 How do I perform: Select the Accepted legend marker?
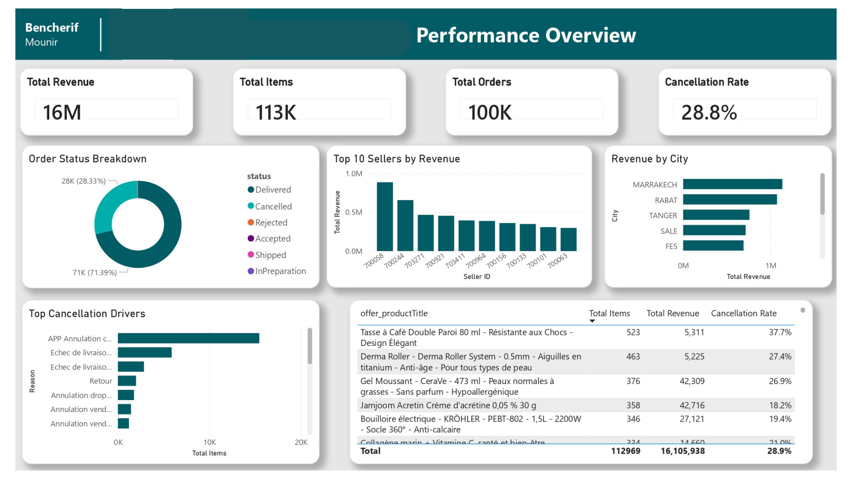251,239
